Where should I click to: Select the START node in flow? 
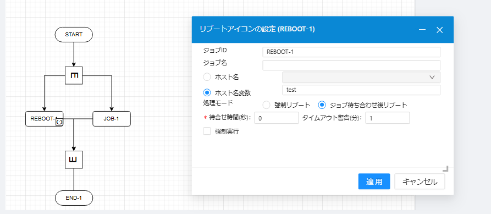click(x=74, y=35)
